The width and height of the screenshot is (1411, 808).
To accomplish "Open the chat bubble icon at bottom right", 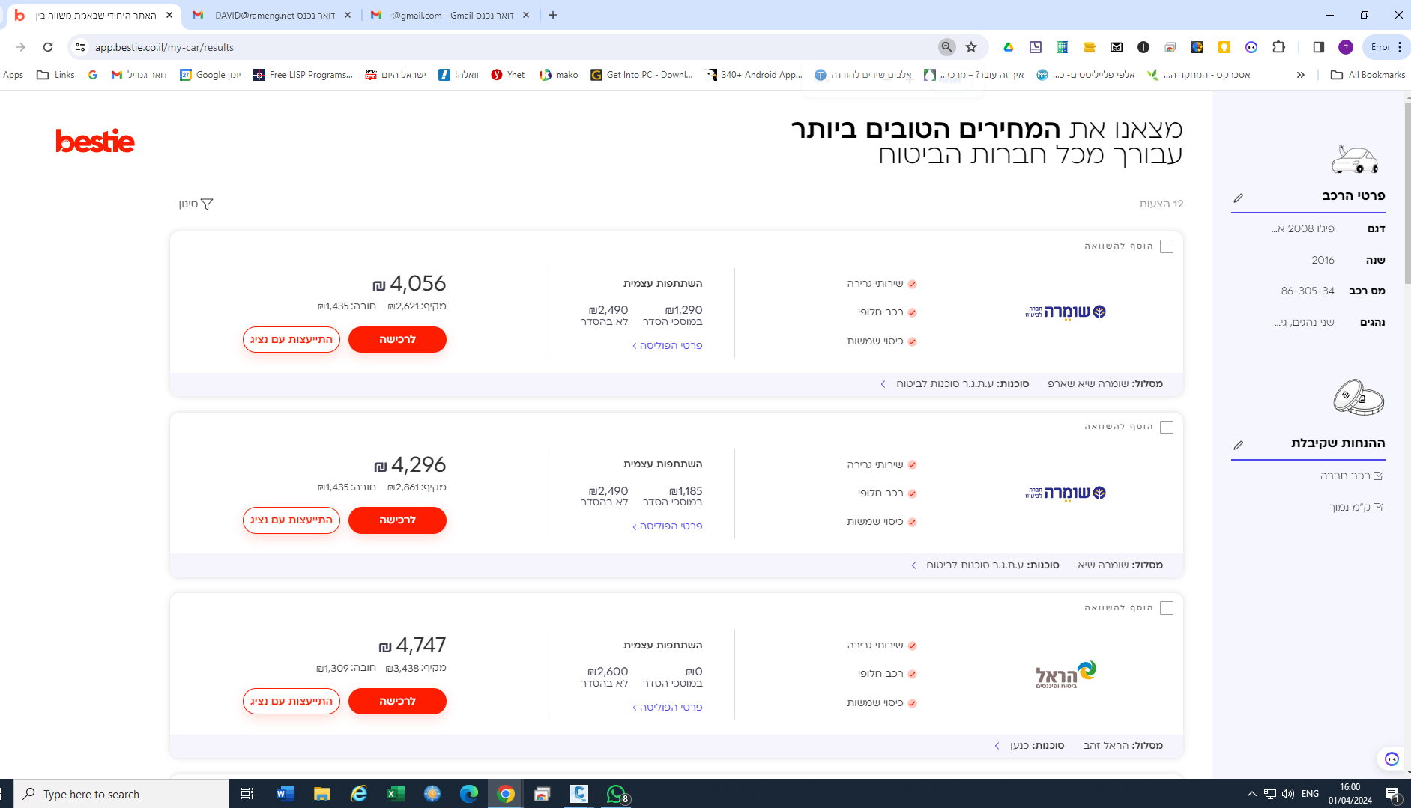I will pos(1390,759).
